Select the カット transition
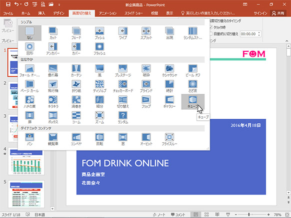This screenshot has width=291, height=218. click(53, 33)
